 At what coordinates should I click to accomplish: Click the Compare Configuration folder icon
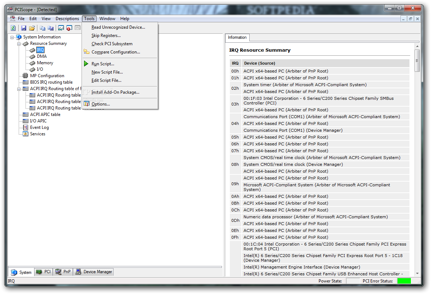click(86, 52)
